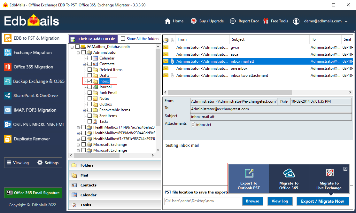356x213 pixels.
Task: Open the bottom Calendar panel bar
Action: (x=115, y=195)
